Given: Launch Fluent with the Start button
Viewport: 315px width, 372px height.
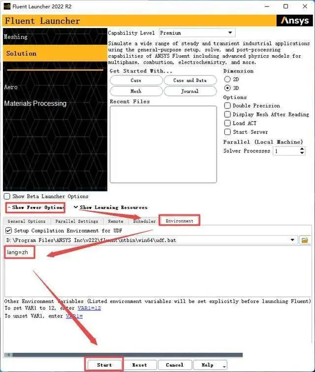Looking at the screenshot, I should (104, 365).
